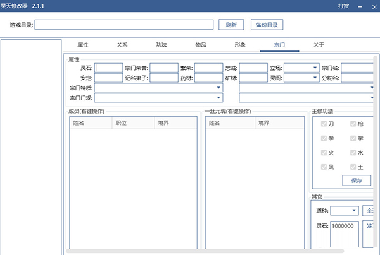The height and width of the screenshot is (255, 380).
Task: Click the 备份目录 button
Action: [267, 25]
